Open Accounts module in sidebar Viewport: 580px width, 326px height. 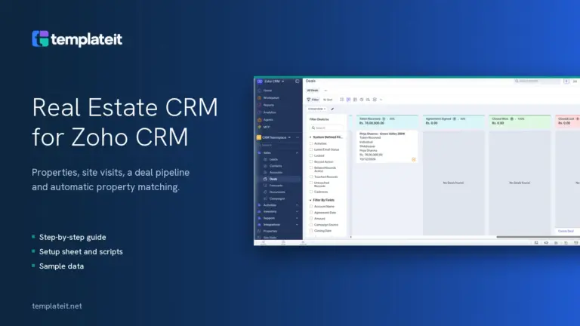(x=276, y=172)
